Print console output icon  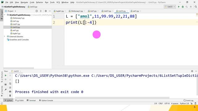coord(10,92)
